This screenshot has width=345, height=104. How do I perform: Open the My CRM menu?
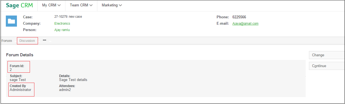pyautogui.click(x=51, y=5)
